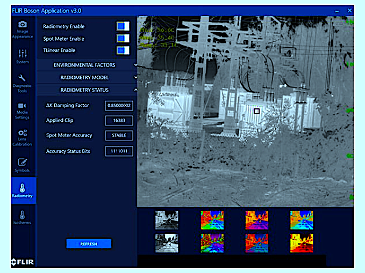Click the spot meter square on image
This screenshot has height=273, width=365.
click(256, 111)
